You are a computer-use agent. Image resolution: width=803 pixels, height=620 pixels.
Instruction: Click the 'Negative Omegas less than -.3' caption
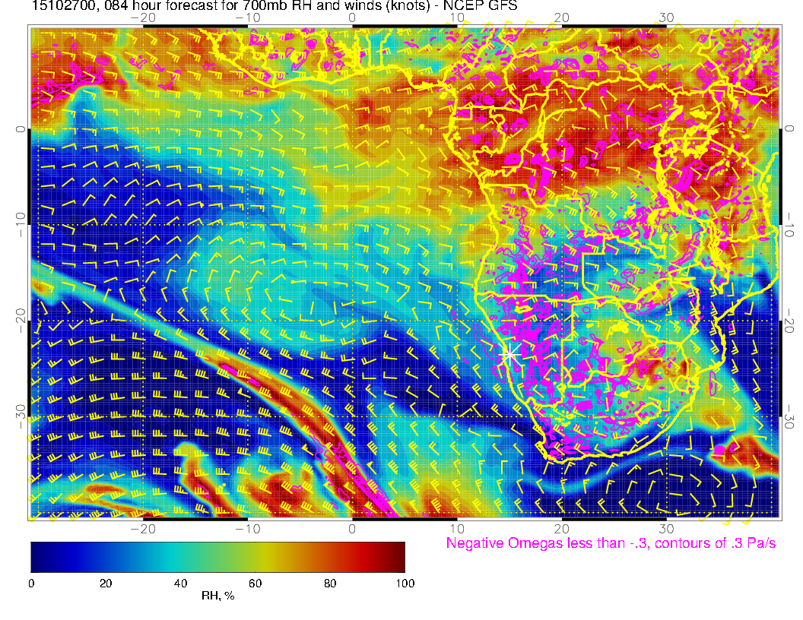point(611,542)
